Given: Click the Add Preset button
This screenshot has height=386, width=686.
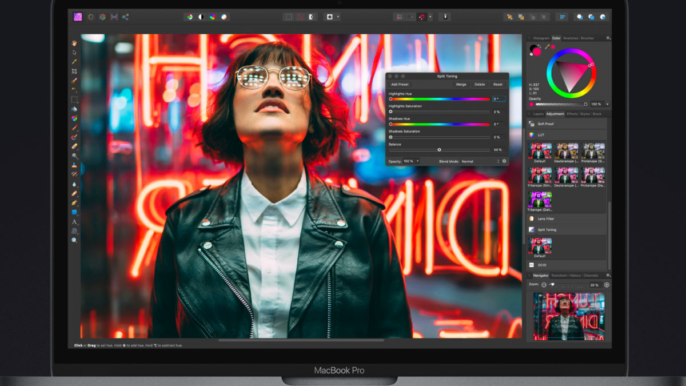Looking at the screenshot, I should (x=400, y=85).
